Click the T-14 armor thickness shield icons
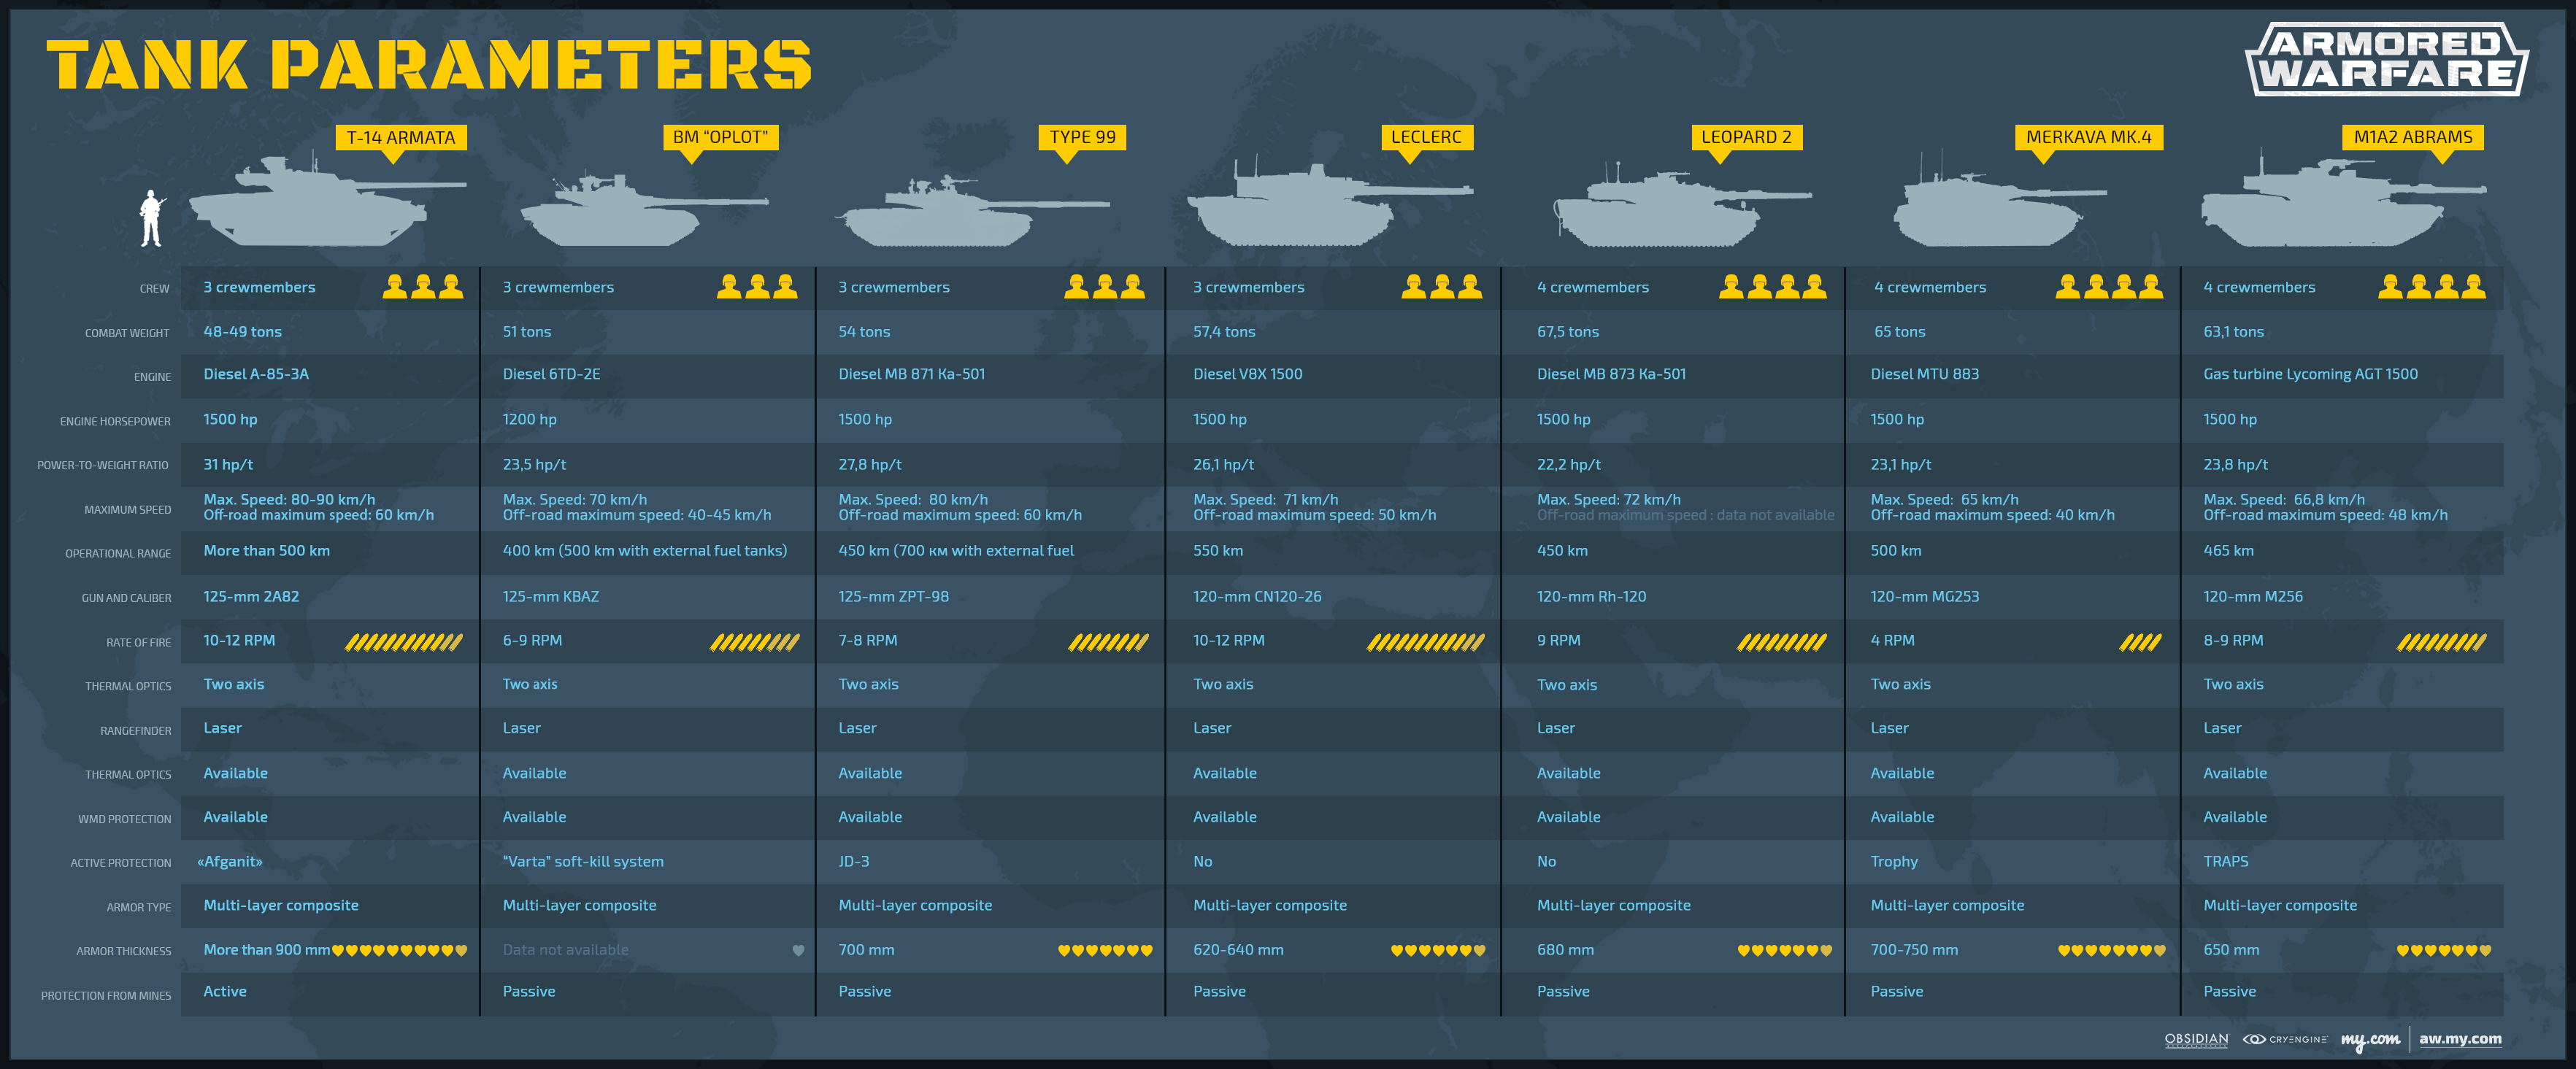The height and width of the screenshot is (1069, 2576). pos(399,950)
